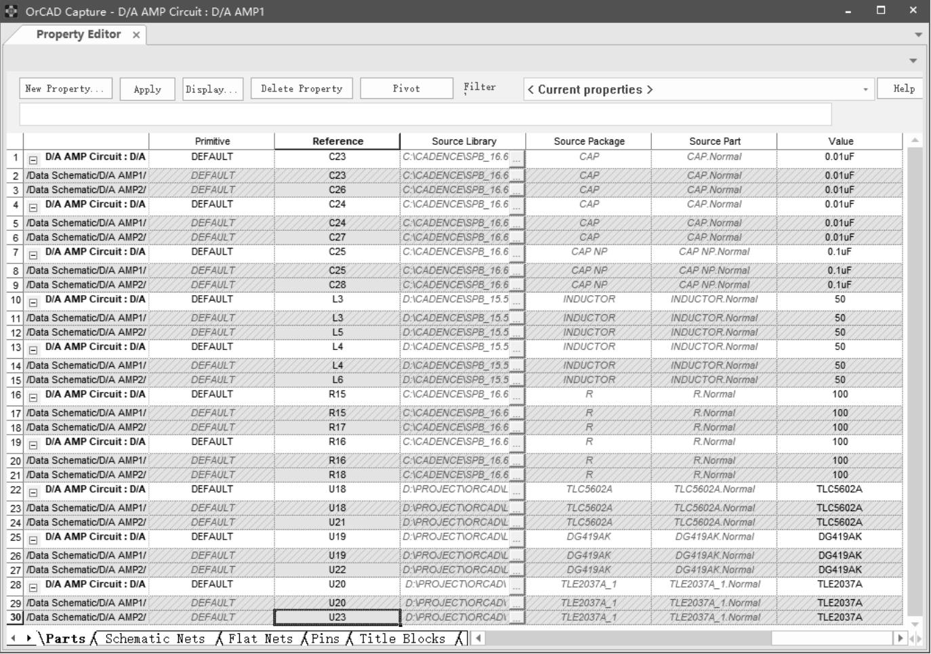Image resolution: width=931 pixels, height=654 pixels.
Task: Click the R17 Reference cell
Action: [x=337, y=427]
